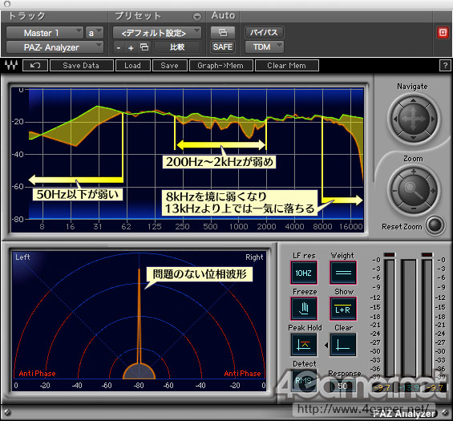Image resolution: width=453 pixels, height=421 pixels.
Task: Click the undo arrow button
Action: tap(35, 65)
